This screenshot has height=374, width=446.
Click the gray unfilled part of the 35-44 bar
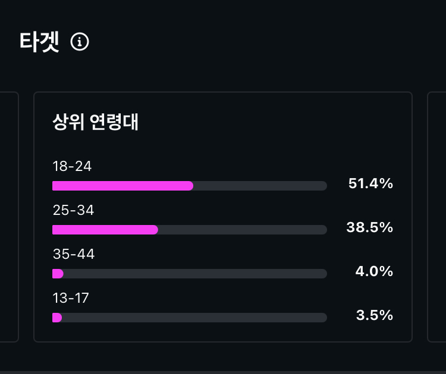pos(195,274)
